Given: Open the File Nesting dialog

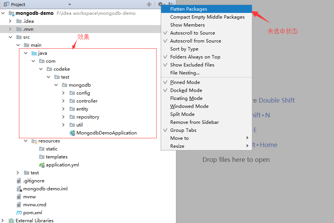Looking at the screenshot, I should (186, 73).
